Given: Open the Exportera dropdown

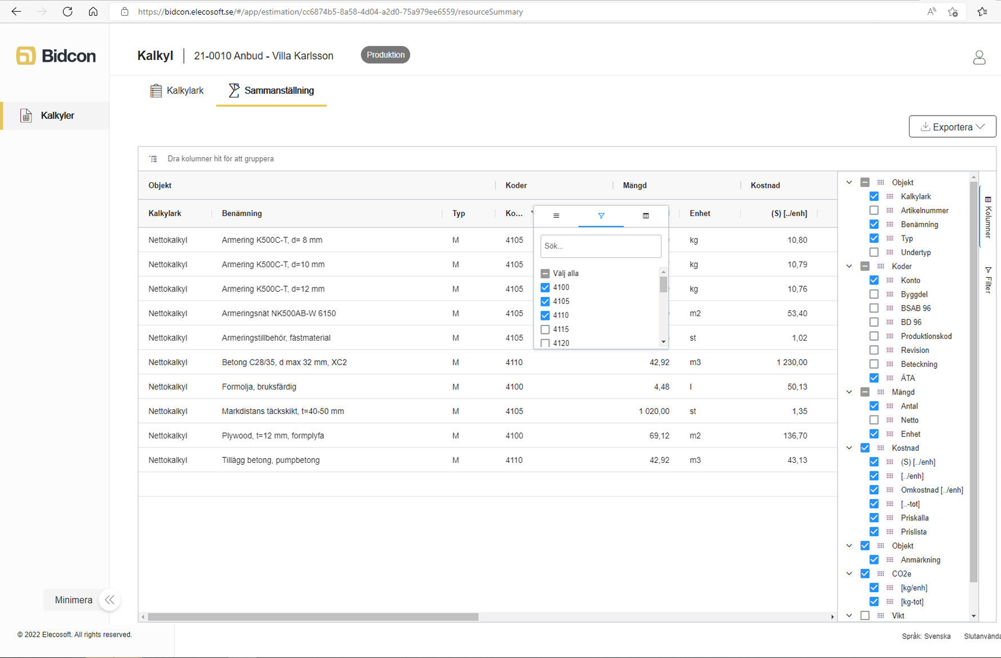Looking at the screenshot, I should tap(952, 127).
